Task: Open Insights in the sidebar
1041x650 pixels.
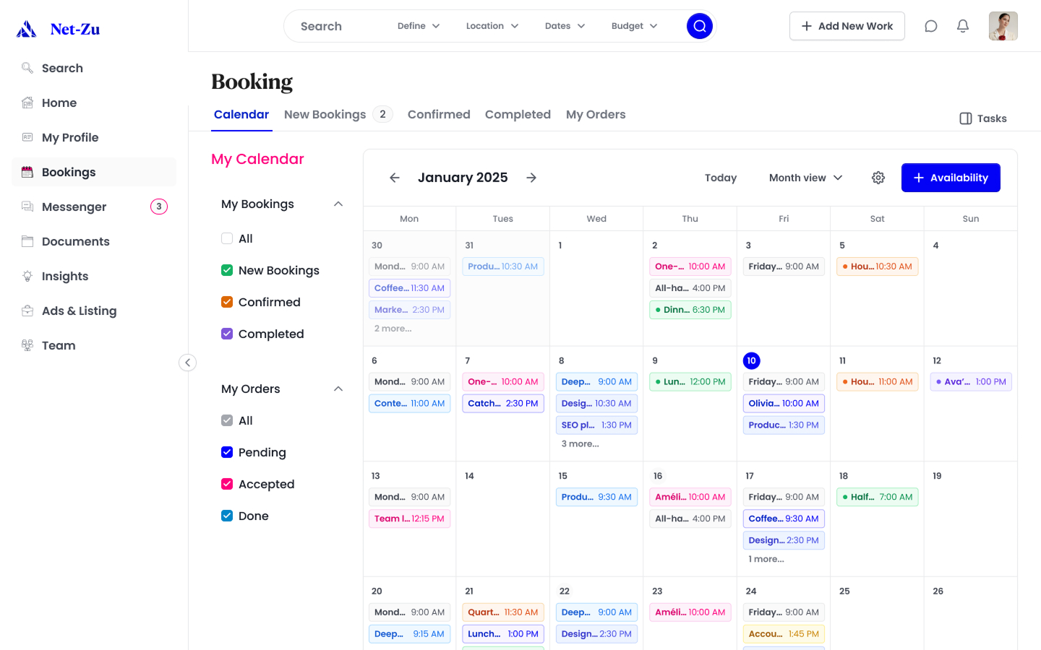Action: point(65,276)
